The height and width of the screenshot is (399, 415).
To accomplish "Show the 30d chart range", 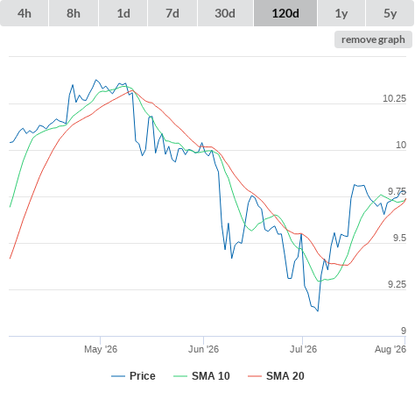I will click(x=225, y=13).
